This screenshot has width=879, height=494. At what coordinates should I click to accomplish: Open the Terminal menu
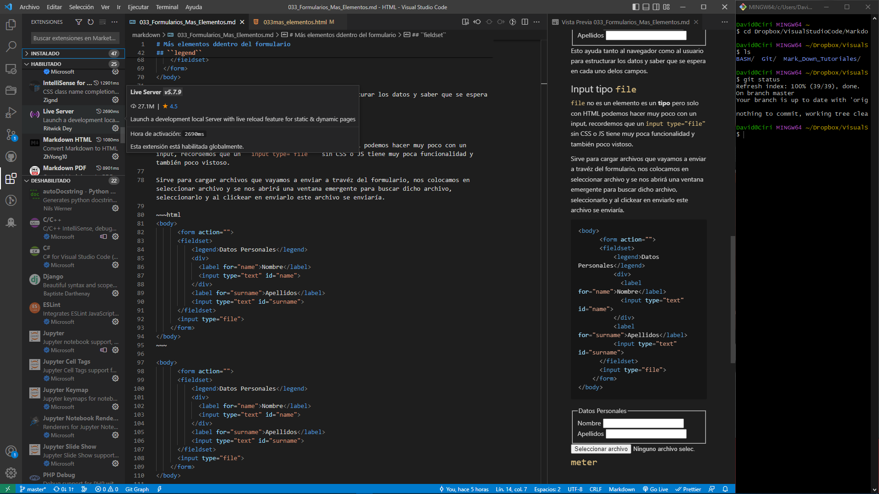tap(167, 7)
